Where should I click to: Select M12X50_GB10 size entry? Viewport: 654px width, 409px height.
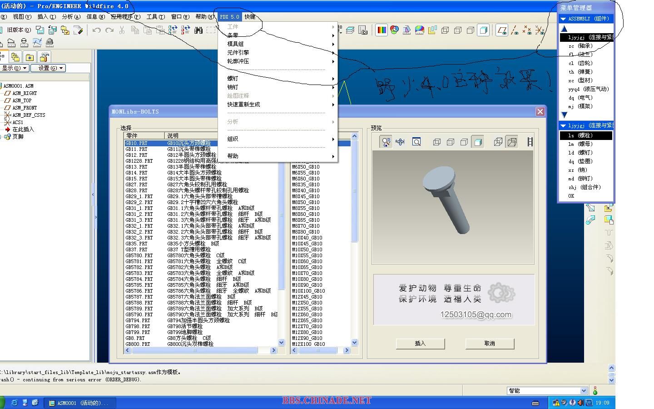[307, 303]
